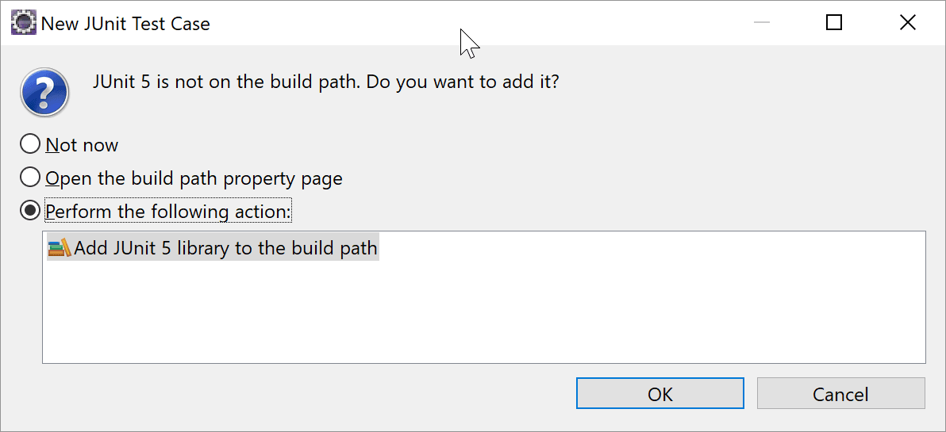Screen dimensions: 946x432
Task: Click the empty area of the action list
Action: pyautogui.click(x=483, y=313)
